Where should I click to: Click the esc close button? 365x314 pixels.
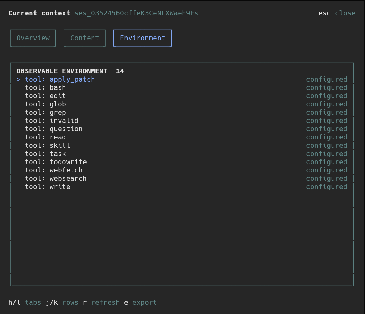(x=337, y=13)
